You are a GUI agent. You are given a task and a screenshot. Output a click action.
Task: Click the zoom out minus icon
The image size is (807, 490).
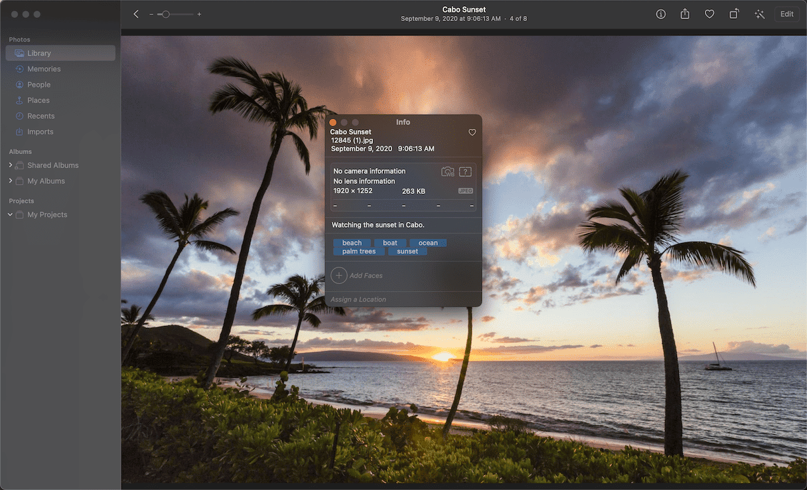(151, 14)
